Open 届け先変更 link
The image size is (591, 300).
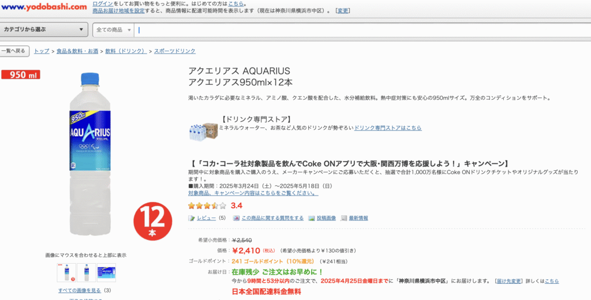click(508, 281)
